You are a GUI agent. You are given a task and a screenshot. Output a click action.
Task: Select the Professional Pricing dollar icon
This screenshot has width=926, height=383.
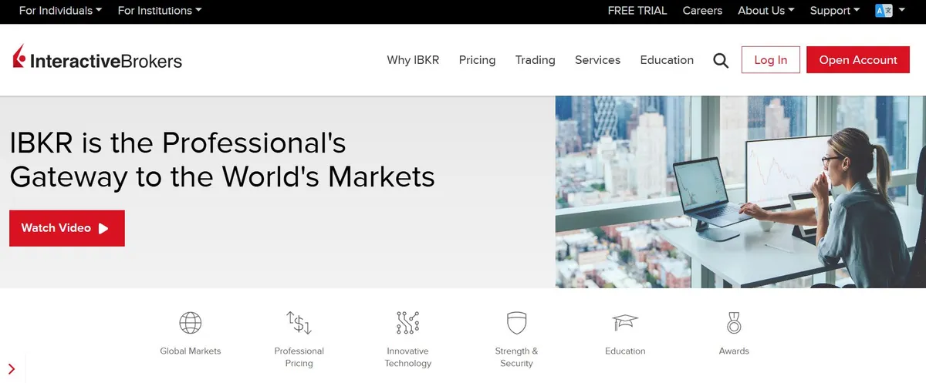coord(299,322)
